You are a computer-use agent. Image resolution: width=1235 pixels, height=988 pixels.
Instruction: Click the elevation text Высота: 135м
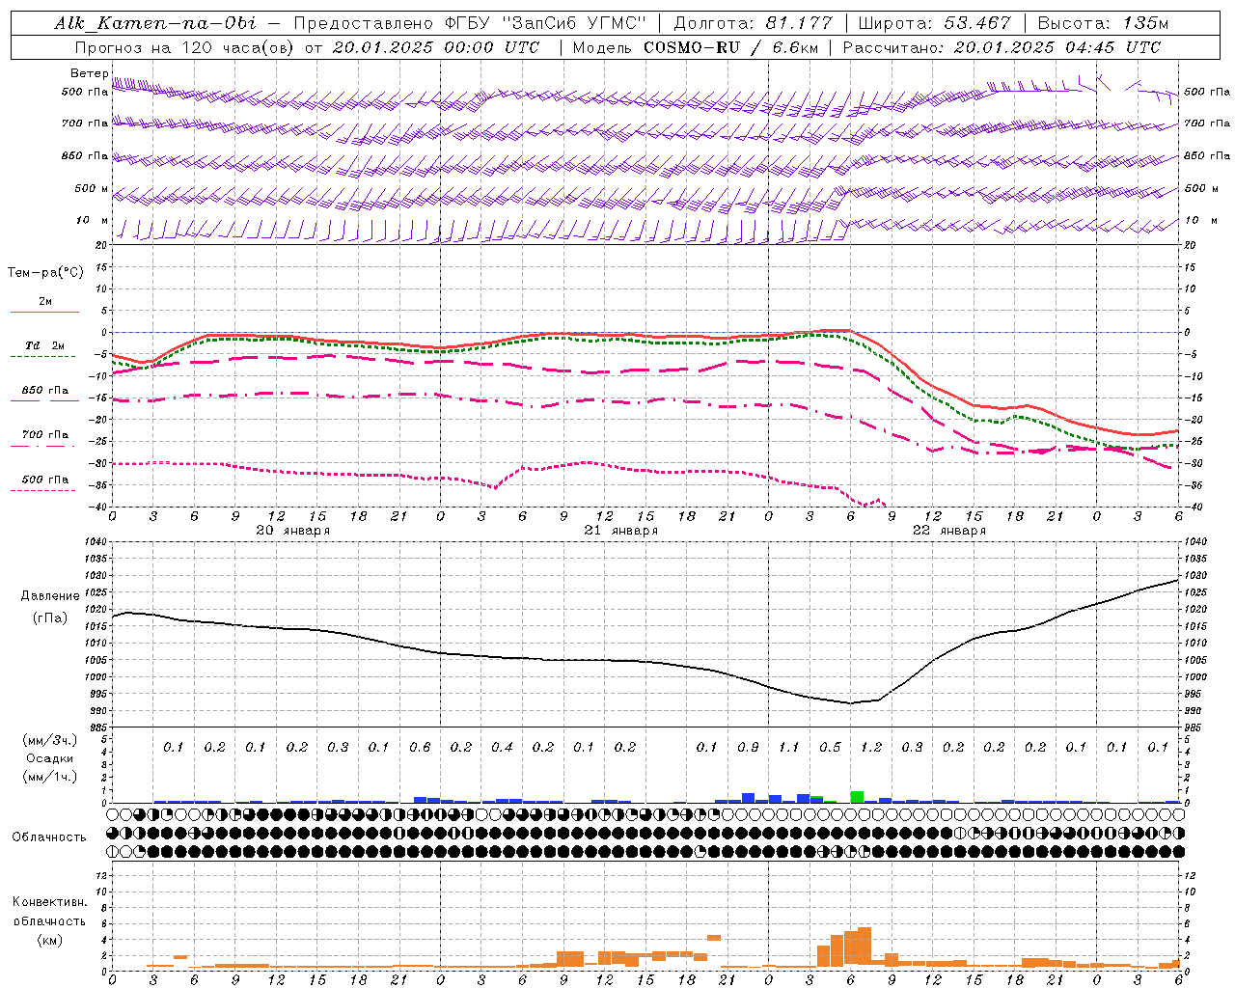(1103, 23)
